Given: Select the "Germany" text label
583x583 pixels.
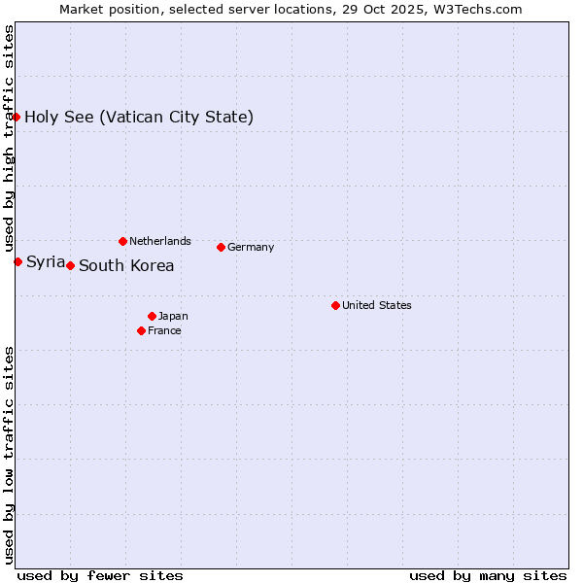Looking at the screenshot, I should (x=251, y=247).
